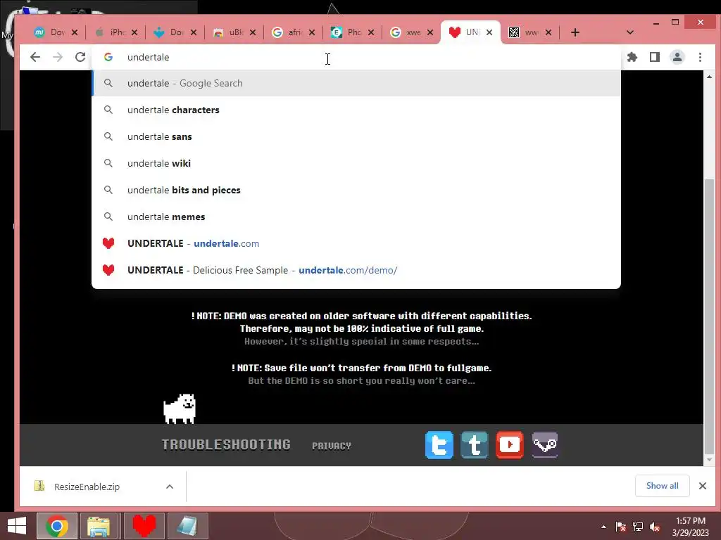The width and height of the screenshot is (721, 540).
Task: Open the Action Center flag icon
Action: click(x=621, y=527)
